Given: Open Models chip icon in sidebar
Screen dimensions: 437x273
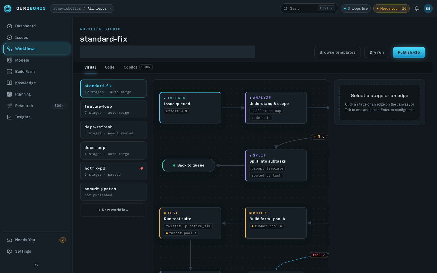Looking at the screenshot, I should (9, 60).
